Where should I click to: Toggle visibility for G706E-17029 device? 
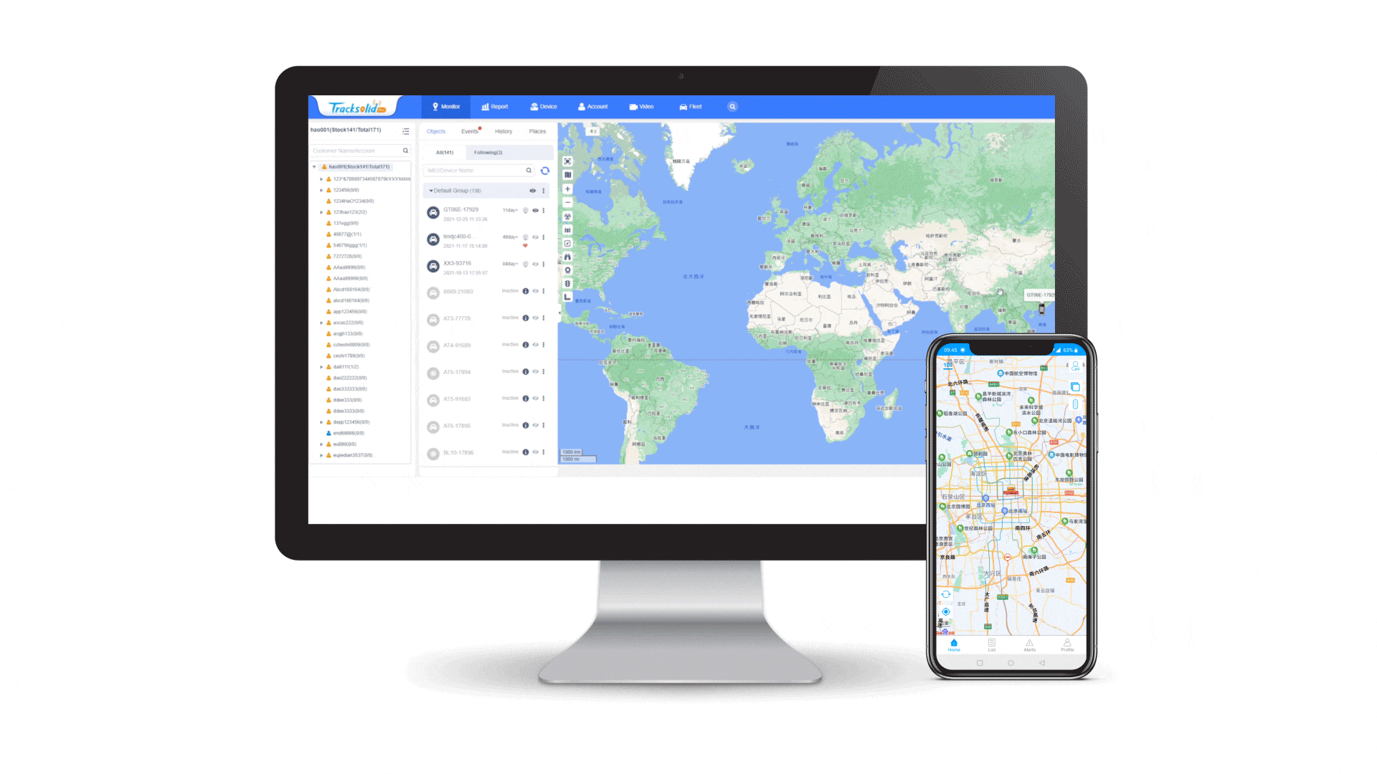[534, 210]
